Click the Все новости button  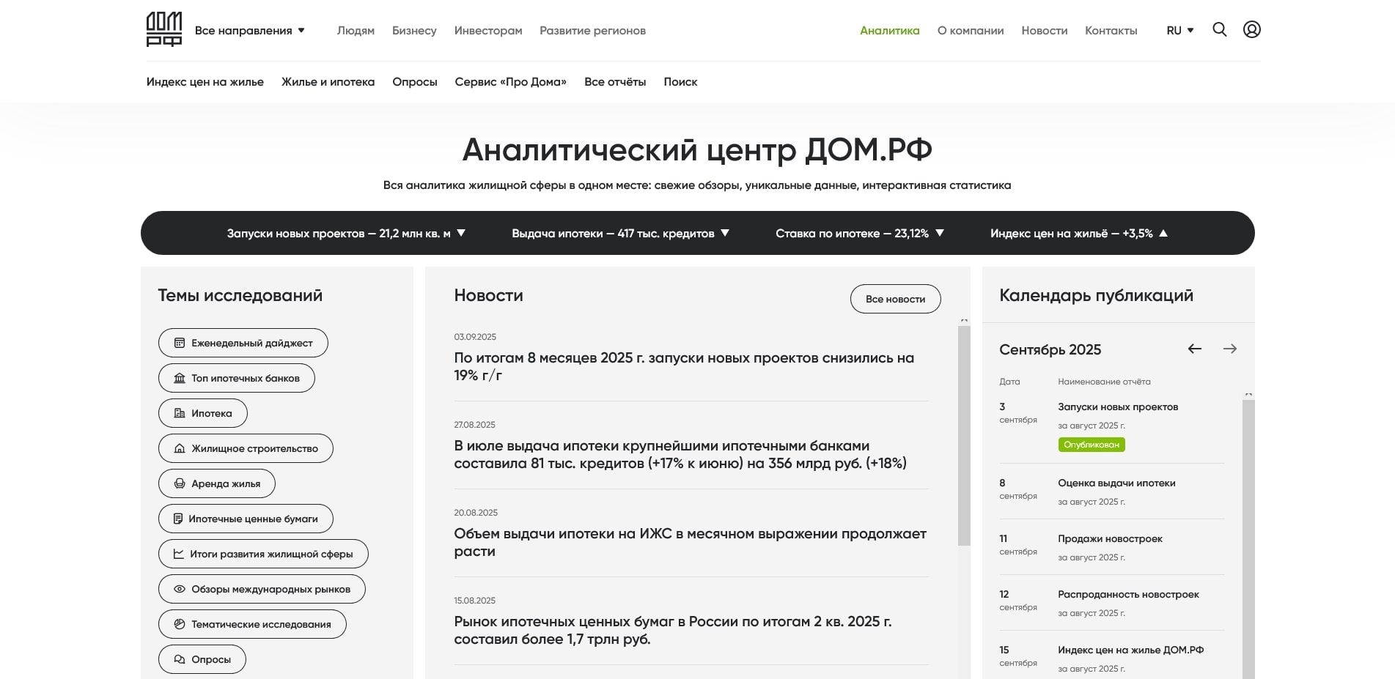895,299
